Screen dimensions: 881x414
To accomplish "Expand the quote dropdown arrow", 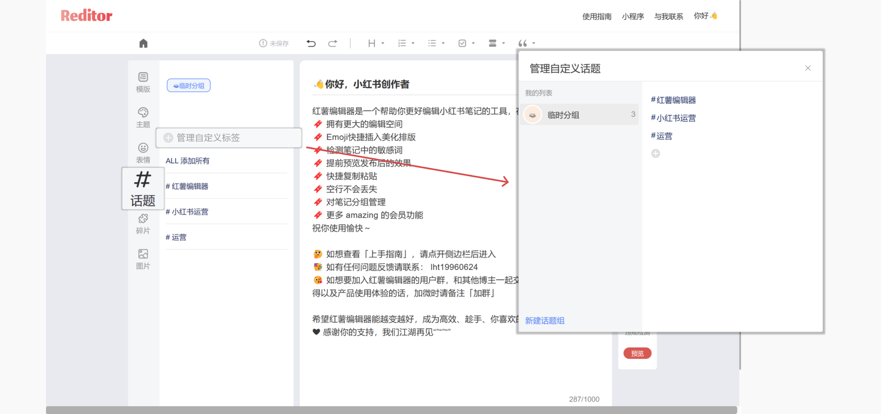I will coord(534,43).
